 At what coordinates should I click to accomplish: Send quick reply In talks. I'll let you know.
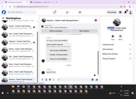pos(58,55)
